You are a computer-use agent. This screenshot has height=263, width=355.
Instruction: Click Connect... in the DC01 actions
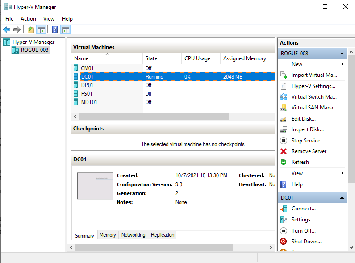click(304, 209)
